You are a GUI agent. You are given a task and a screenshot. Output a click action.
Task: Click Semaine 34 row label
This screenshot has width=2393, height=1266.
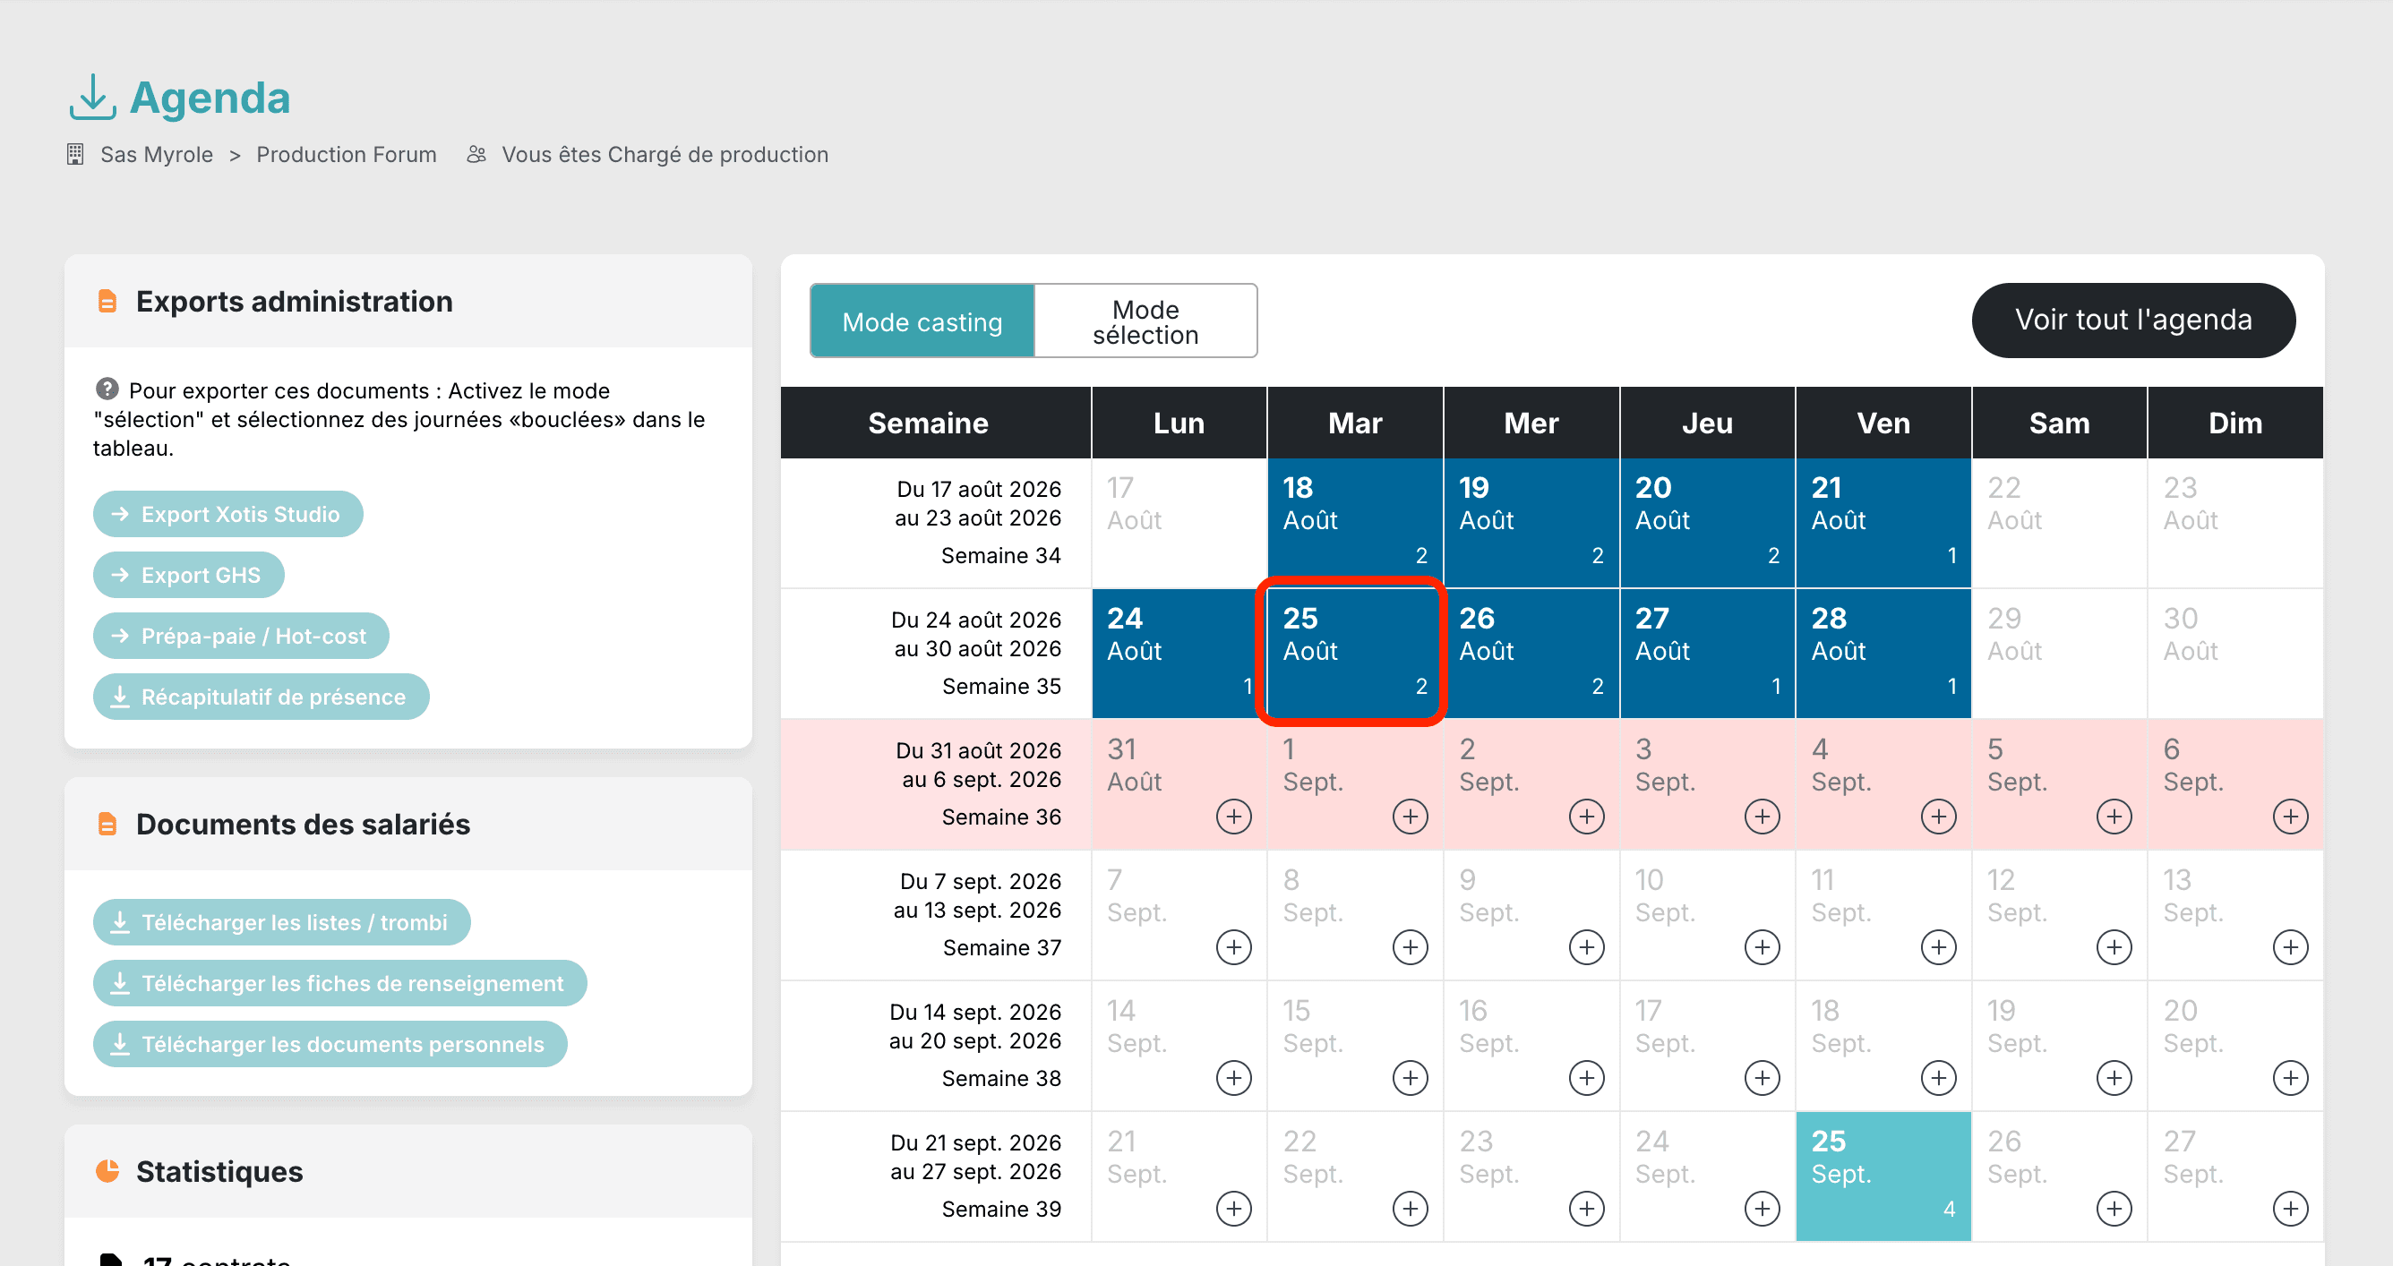pos(1001,555)
